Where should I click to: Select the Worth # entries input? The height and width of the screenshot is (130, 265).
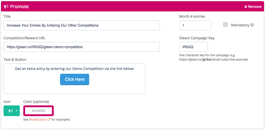[195, 25]
